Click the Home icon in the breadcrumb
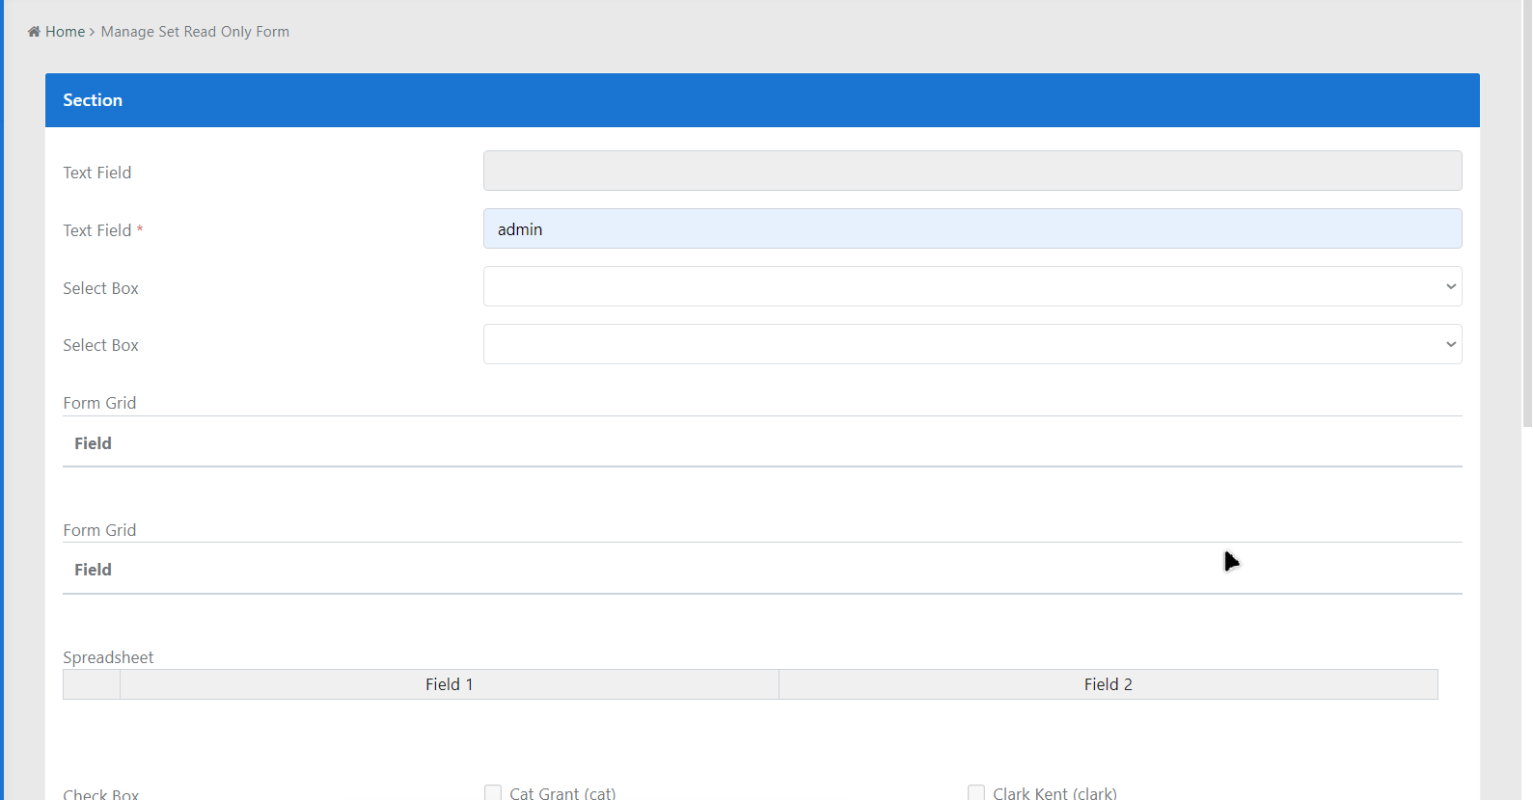This screenshot has width=1533, height=800. [x=34, y=32]
